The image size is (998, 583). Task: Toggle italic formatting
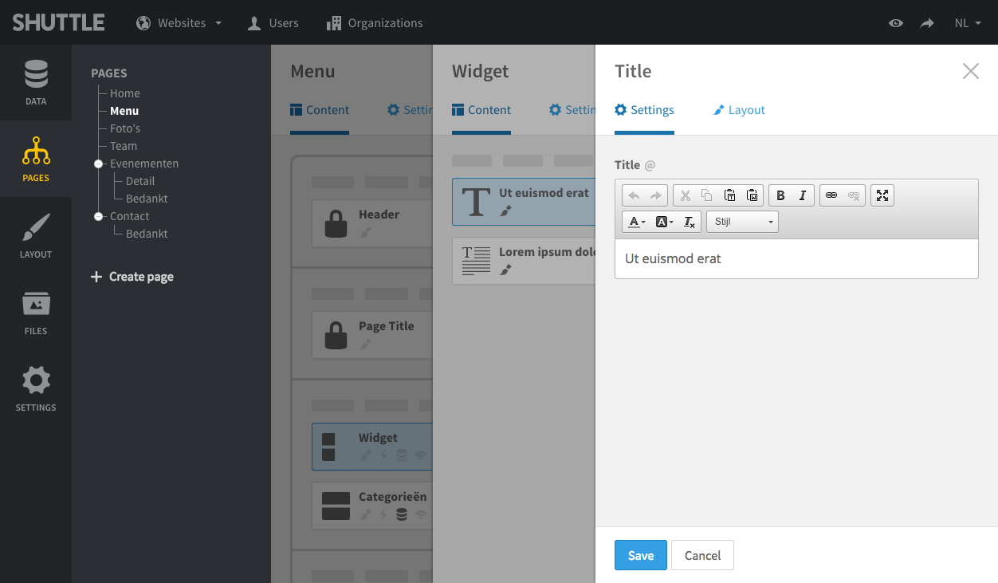(x=803, y=195)
